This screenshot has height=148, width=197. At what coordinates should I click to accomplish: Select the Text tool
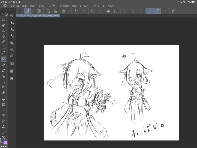pyautogui.click(x=3, y=127)
